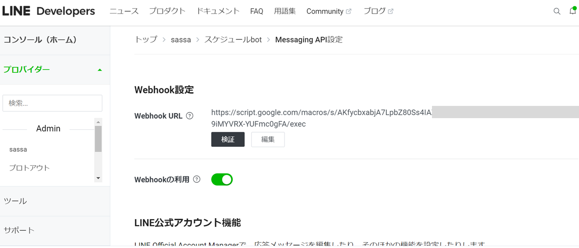
Task: Go to トップ in breadcrumb
Action: pos(146,39)
